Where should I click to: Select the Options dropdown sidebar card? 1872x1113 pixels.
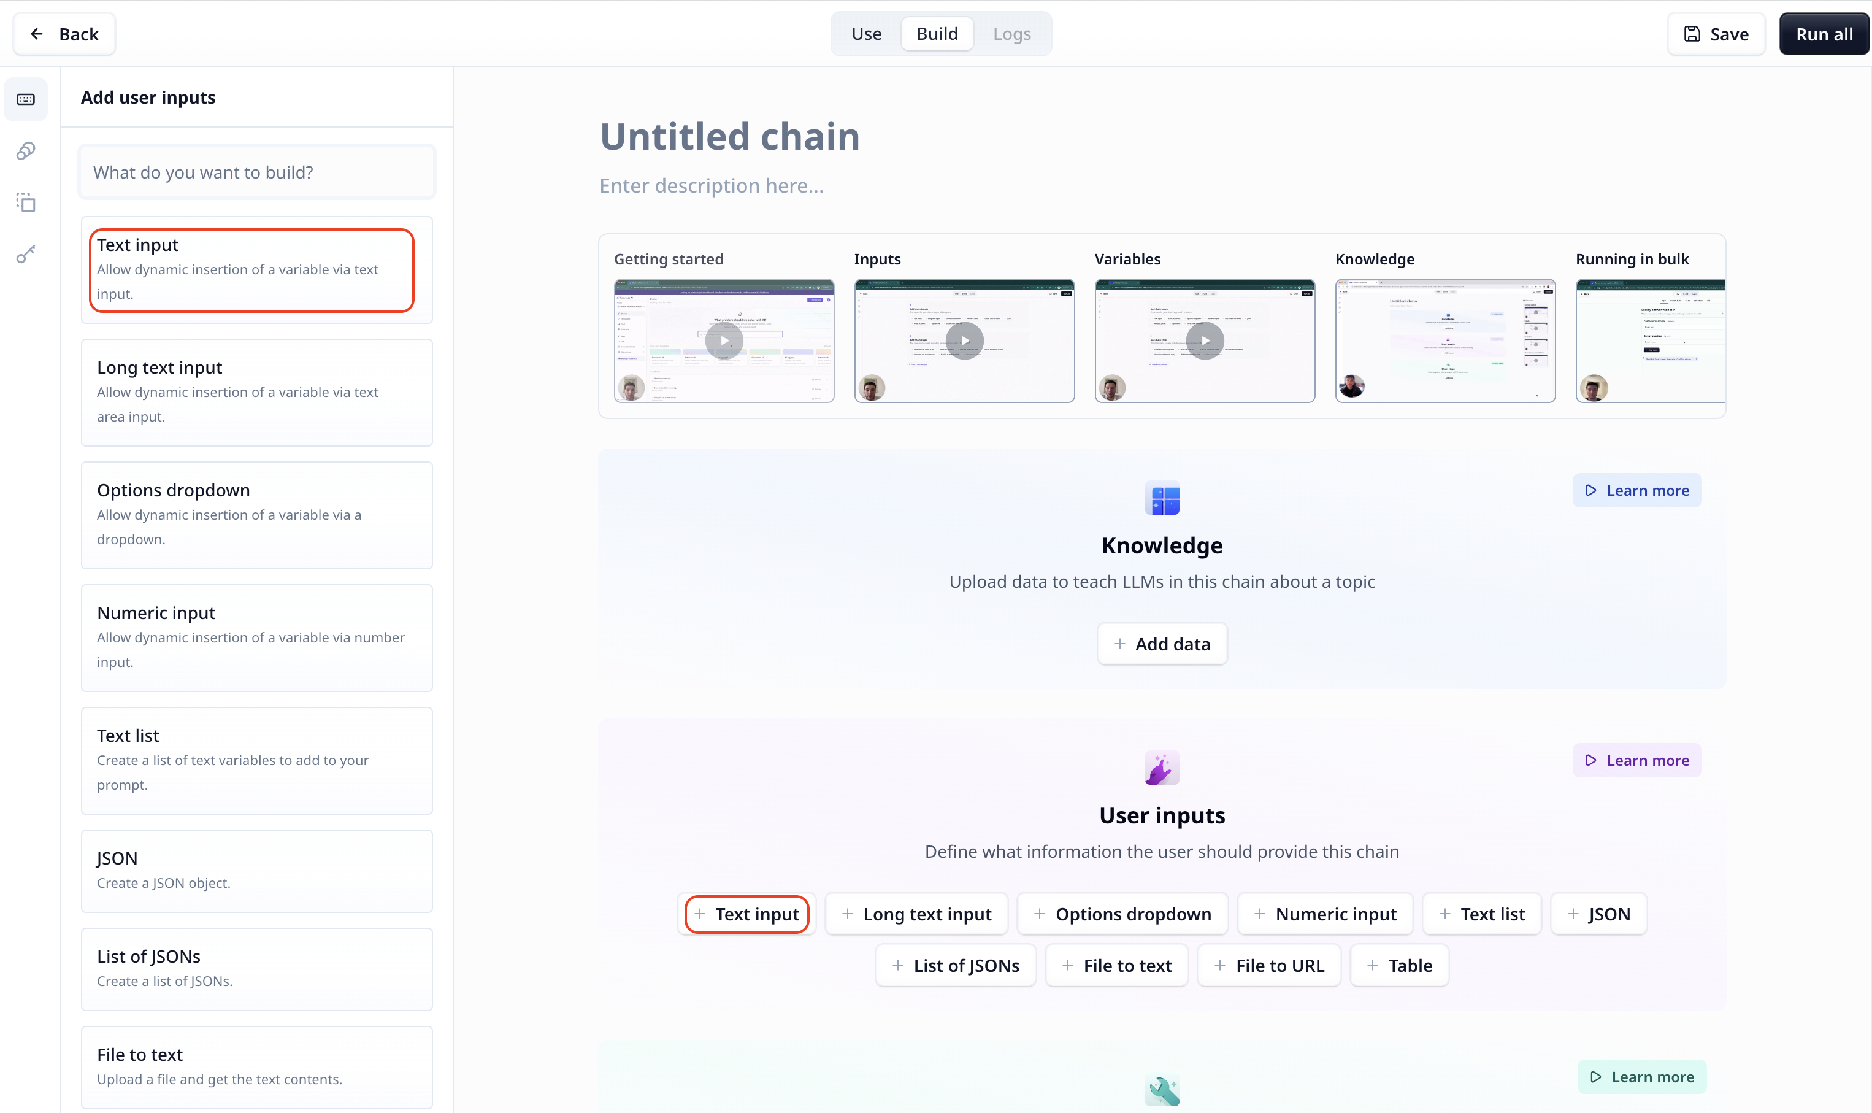click(x=256, y=515)
